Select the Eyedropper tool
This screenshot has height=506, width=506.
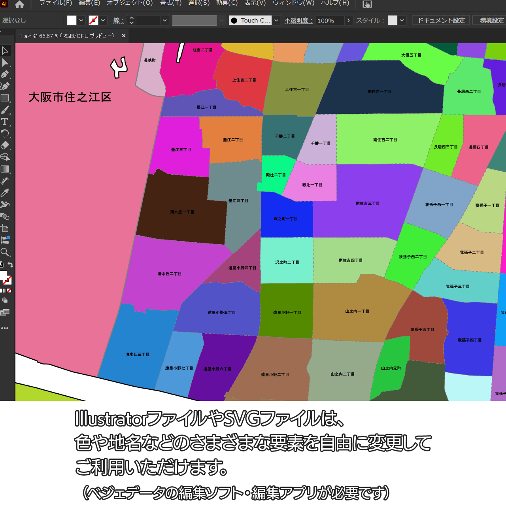point(5,193)
